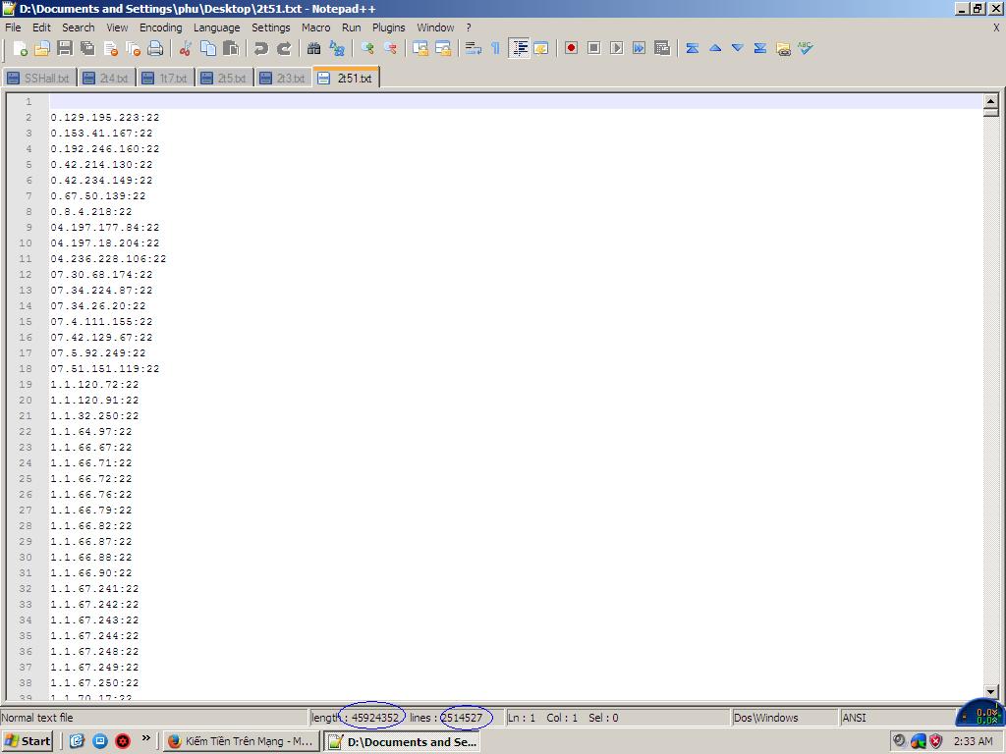The width and height of the screenshot is (1006, 754).
Task: Switch to the 2t3.txt tab
Action: pos(283,78)
